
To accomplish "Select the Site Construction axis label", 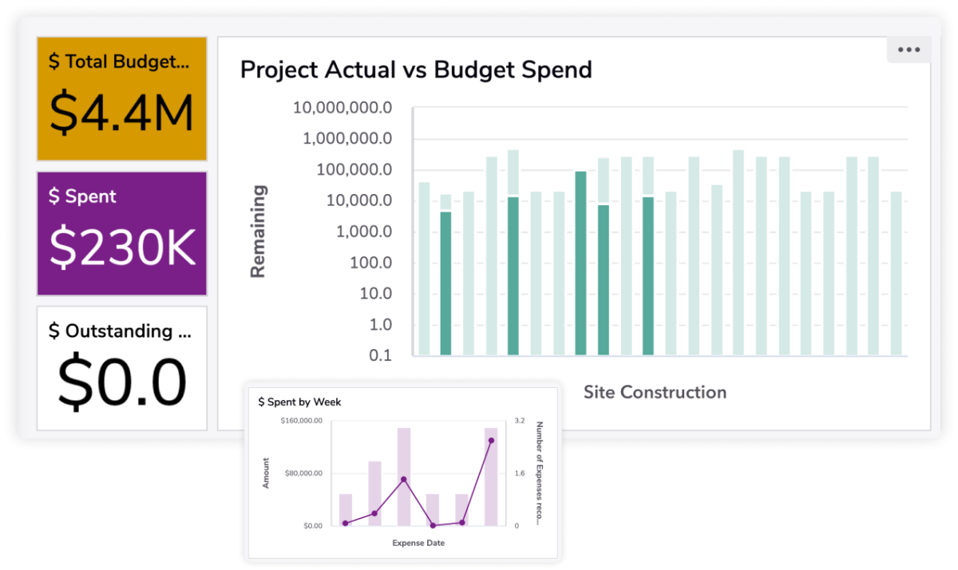I will coord(655,392).
